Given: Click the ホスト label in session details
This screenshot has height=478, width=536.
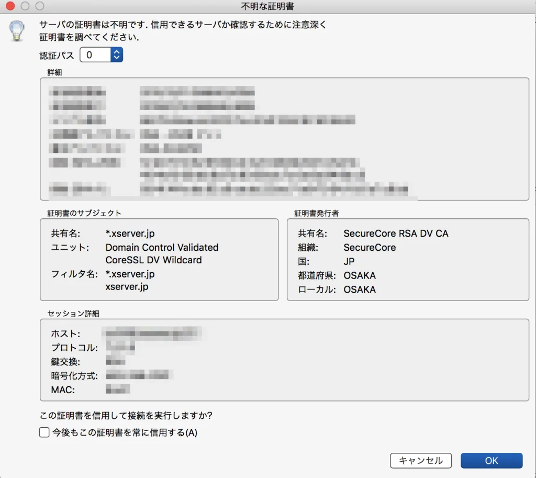Looking at the screenshot, I should [65, 334].
